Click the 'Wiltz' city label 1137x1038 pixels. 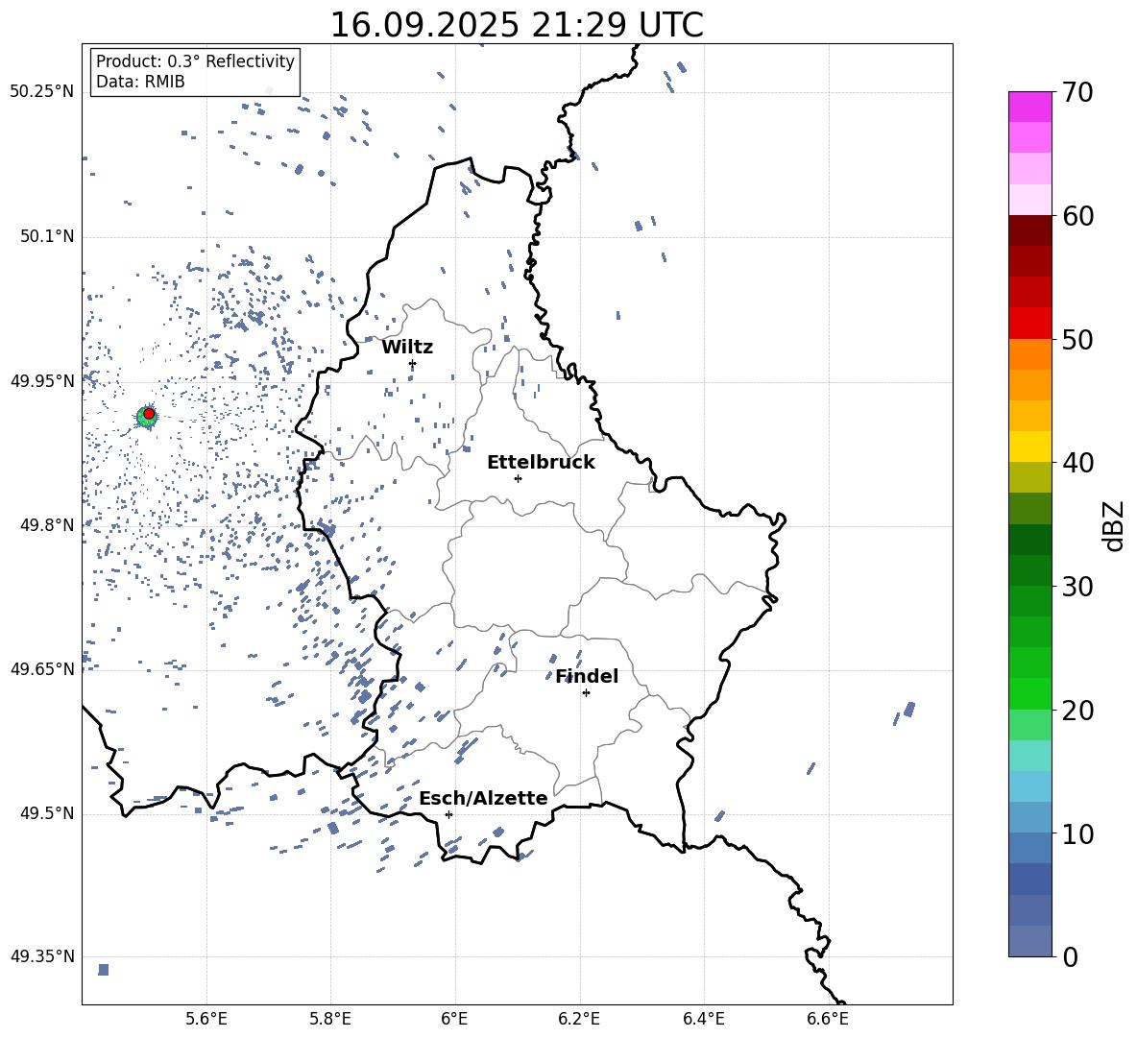pyautogui.click(x=407, y=348)
